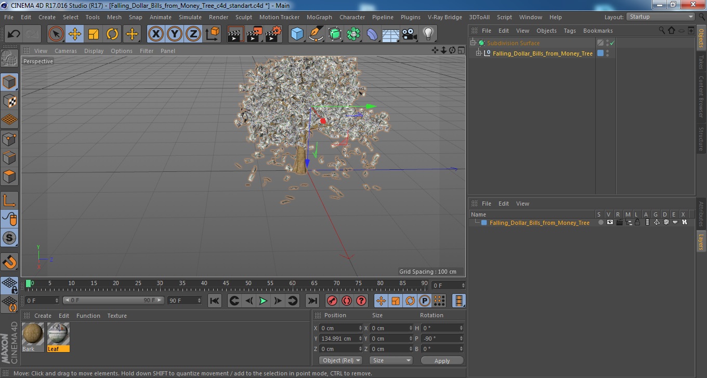The width and height of the screenshot is (707, 378).
Task: Open the MoGraph menu
Action: [319, 17]
